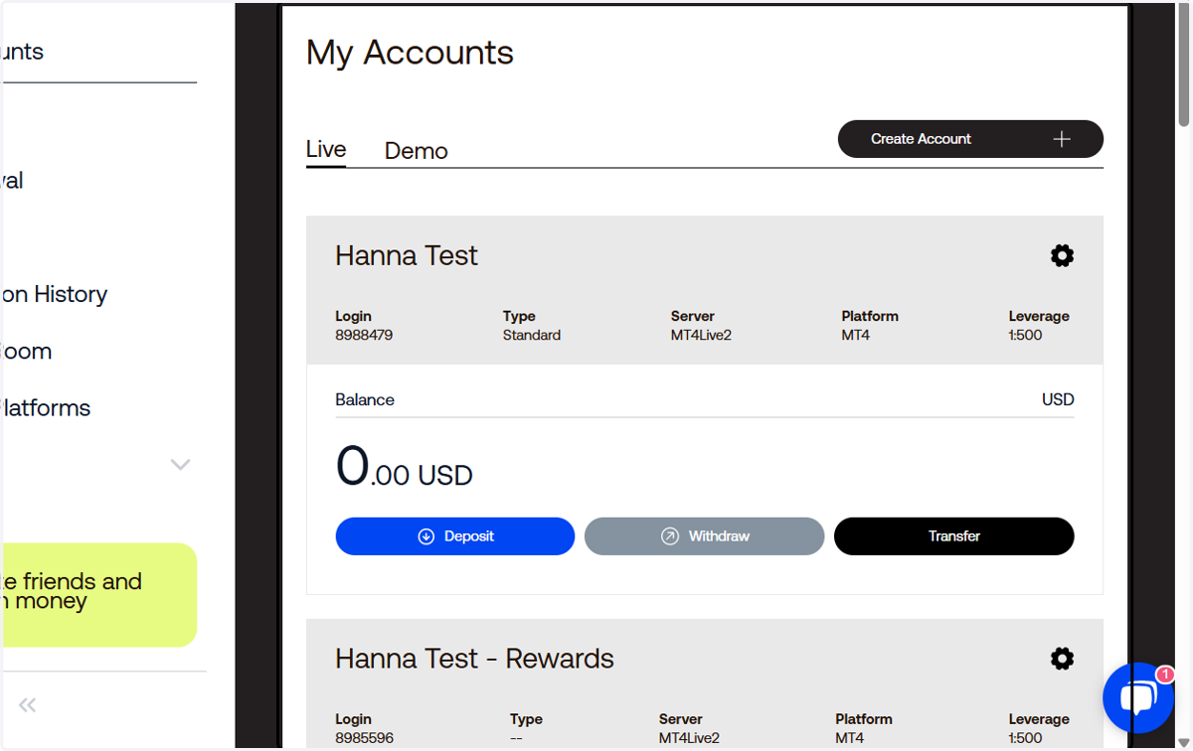The image size is (1193, 751).
Task: Open the sidebar item ending in 'val'
Action: 12,181
